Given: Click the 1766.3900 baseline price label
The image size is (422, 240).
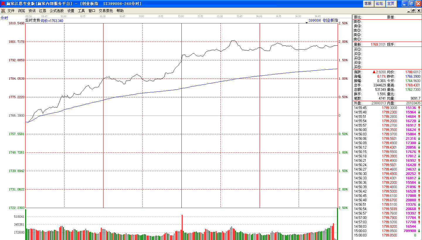Looking at the screenshot, I should click(16, 115).
